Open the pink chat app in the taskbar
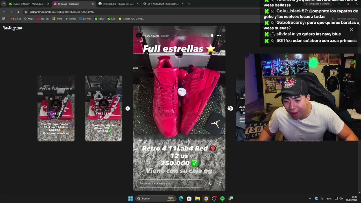Image resolution: width=361 pixels, height=203 pixels. coord(231,198)
